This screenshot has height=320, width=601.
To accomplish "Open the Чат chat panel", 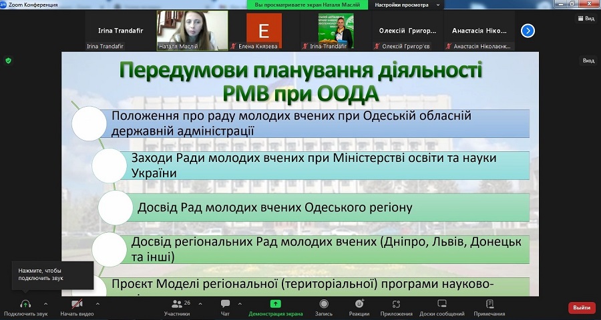I will click(x=225, y=303).
